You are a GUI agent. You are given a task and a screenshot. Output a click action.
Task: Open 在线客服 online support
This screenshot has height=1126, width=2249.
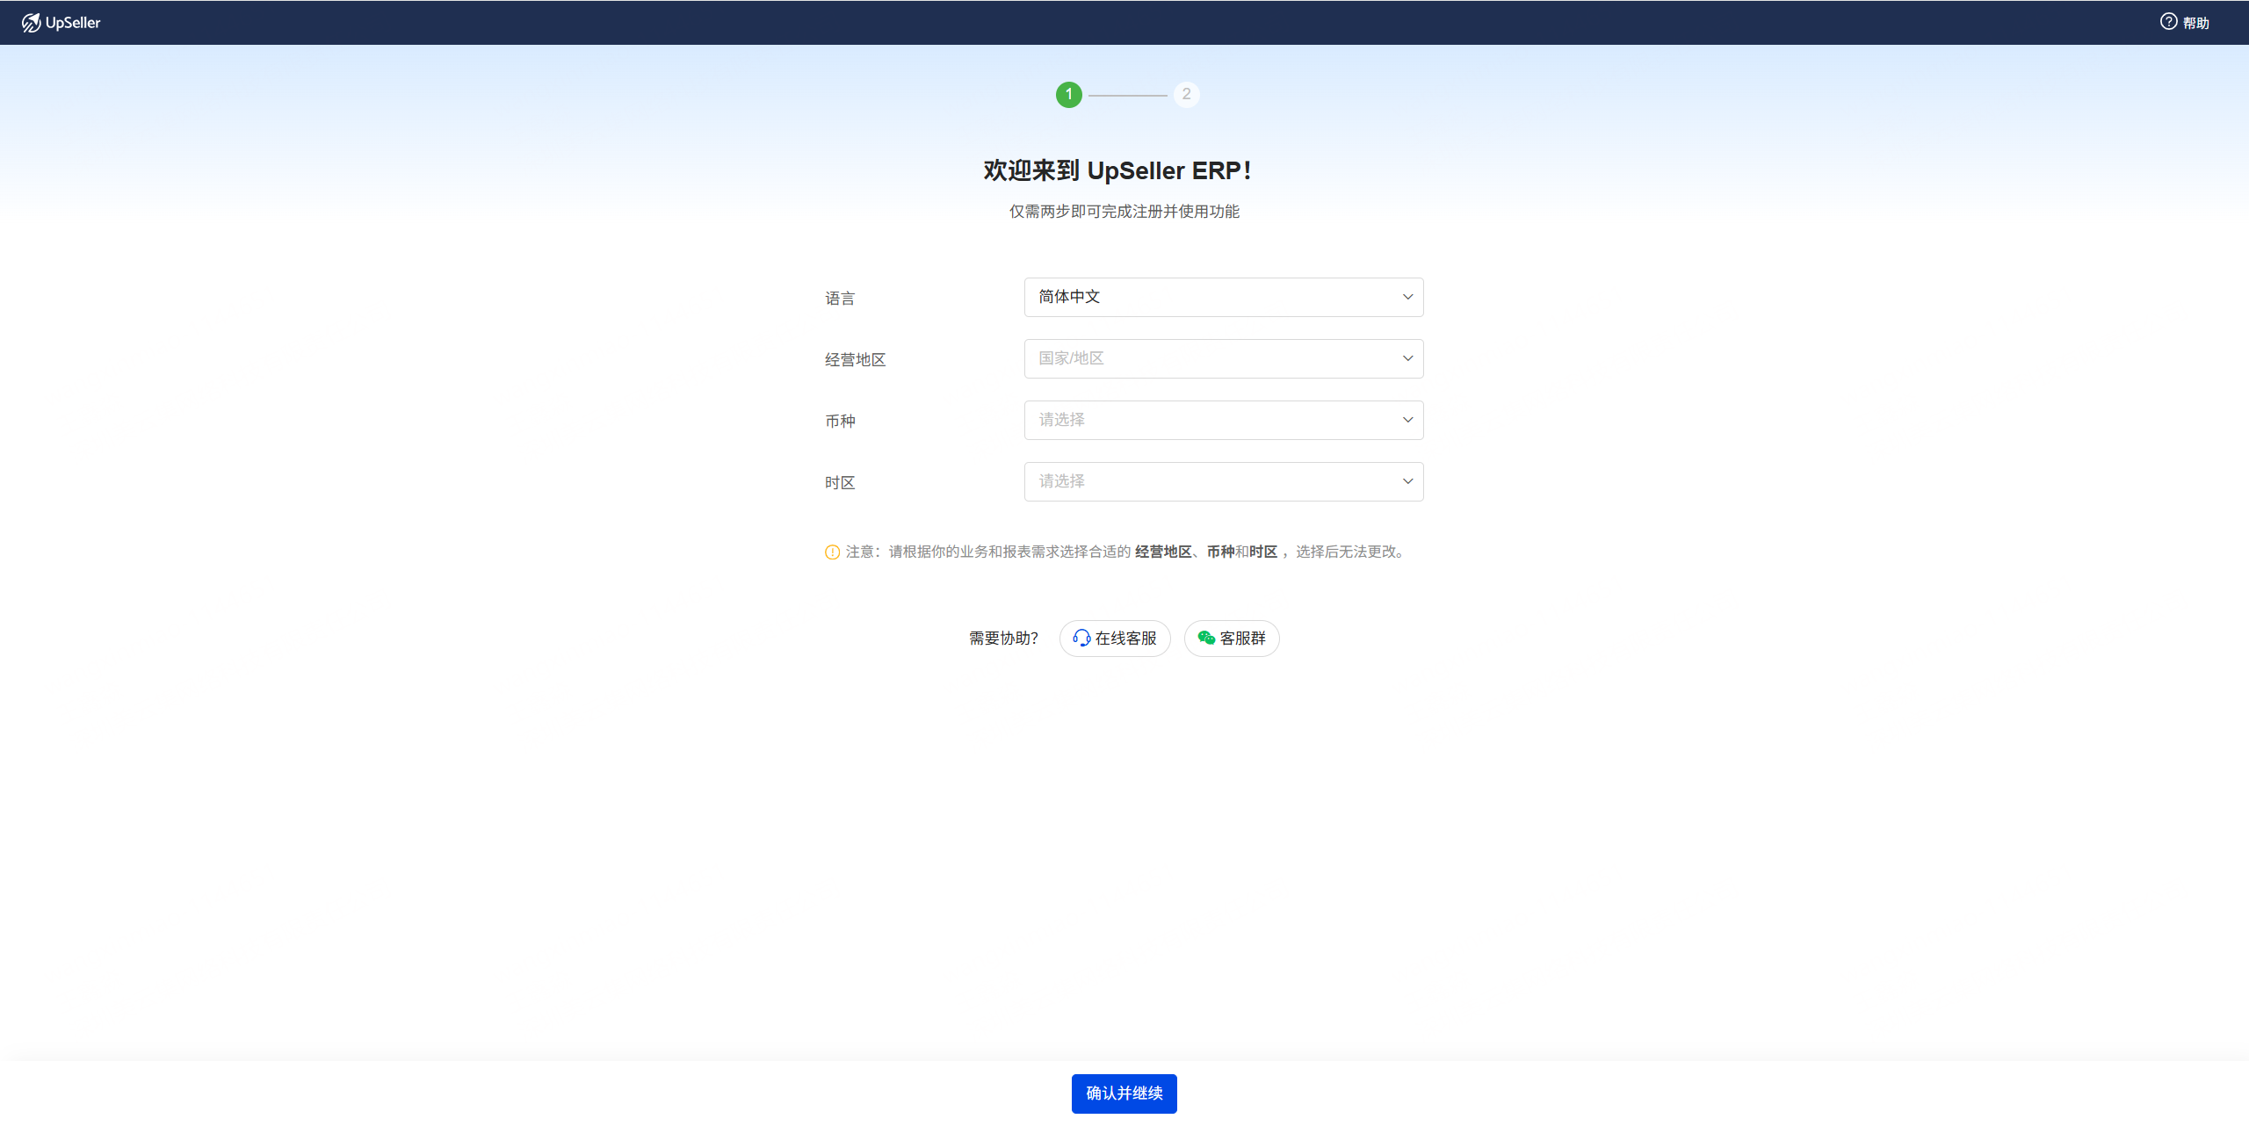click(x=1114, y=638)
